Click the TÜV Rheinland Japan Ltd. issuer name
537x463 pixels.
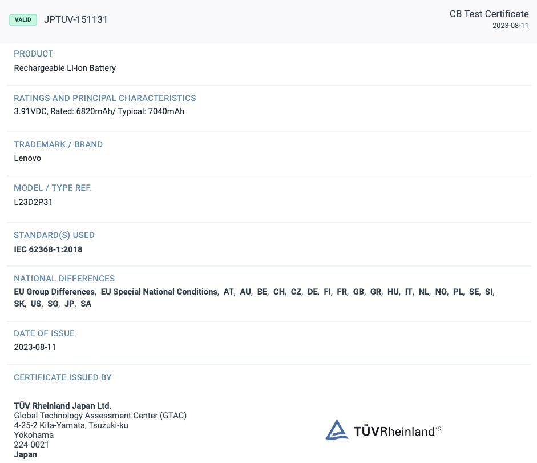tap(63, 406)
